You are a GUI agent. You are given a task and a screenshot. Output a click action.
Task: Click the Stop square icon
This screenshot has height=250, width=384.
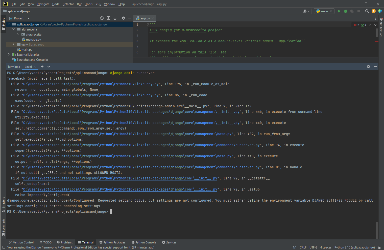[359, 11]
